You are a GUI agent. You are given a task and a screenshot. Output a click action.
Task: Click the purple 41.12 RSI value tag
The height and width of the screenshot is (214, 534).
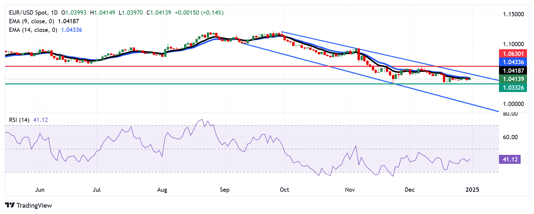pyautogui.click(x=510, y=160)
